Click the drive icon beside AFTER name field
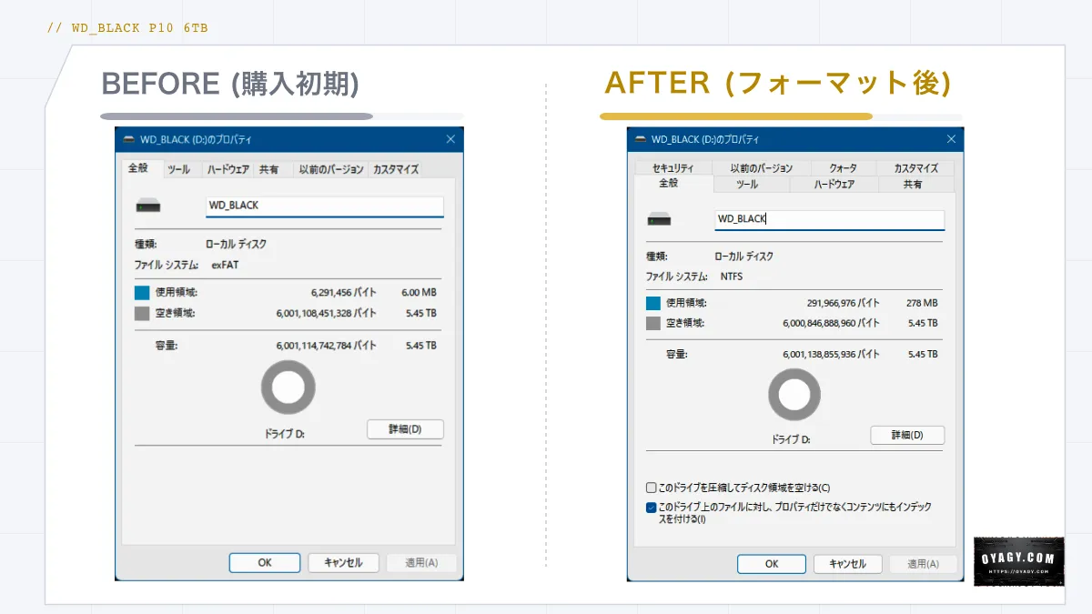 click(x=659, y=220)
